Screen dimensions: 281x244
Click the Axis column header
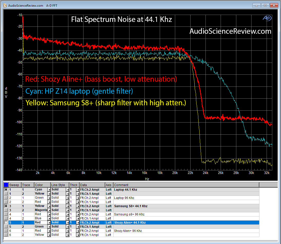point(109,185)
